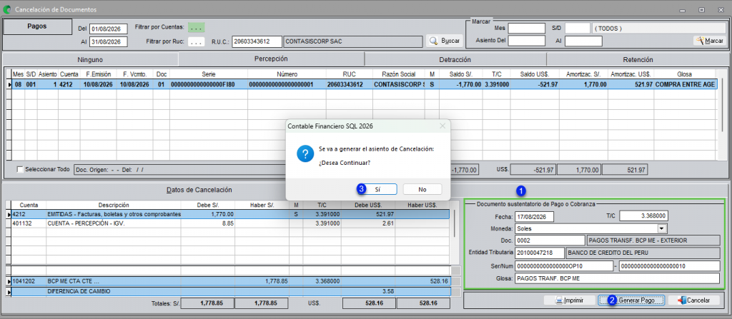Screen dimensions: 732x319
Task: Switch to the Ninguno tab
Action: tap(91, 60)
